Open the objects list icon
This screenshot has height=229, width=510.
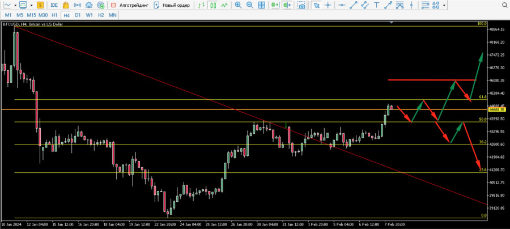pyautogui.click(x=425, y=5)
